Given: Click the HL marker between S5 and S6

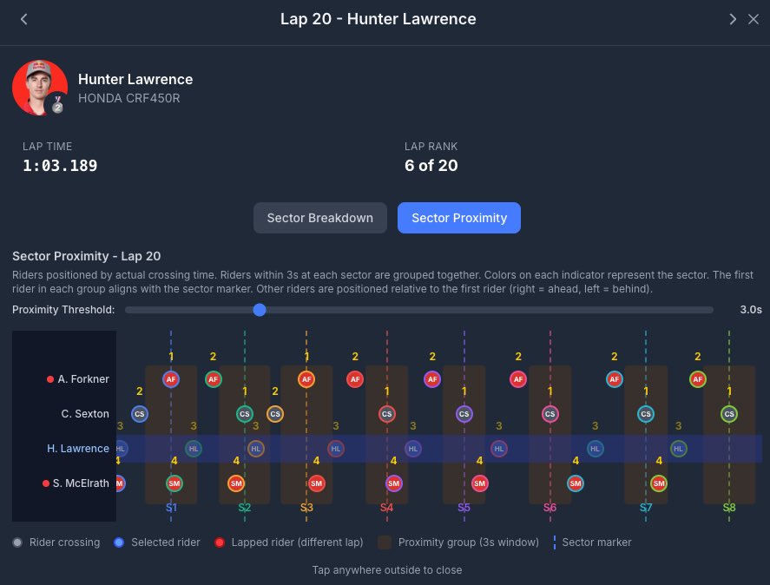Looking at the screenshot, I should [x=499, y=449].
